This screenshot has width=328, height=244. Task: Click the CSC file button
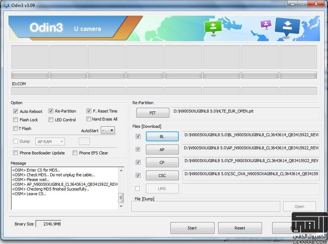[x=162, y=175]
